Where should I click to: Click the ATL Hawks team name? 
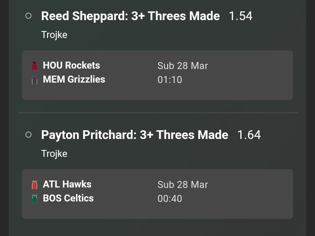point(67,184)
